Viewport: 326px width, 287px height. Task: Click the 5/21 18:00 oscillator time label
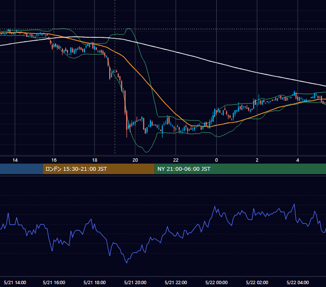94,282
